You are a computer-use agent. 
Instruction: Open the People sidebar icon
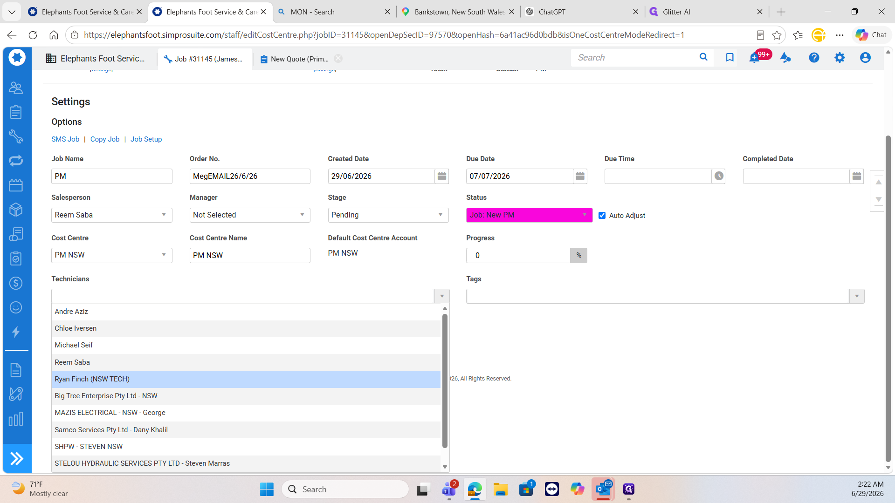click(x=16, y=88)
